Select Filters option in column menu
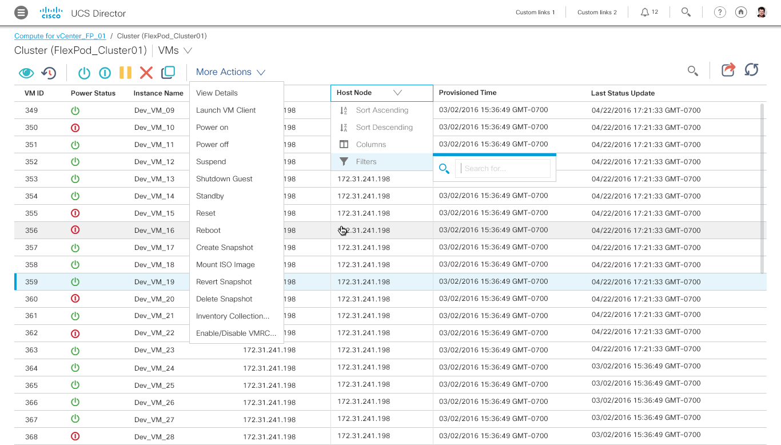This screenshot has width=781, height=445. (x=382, y=162)
